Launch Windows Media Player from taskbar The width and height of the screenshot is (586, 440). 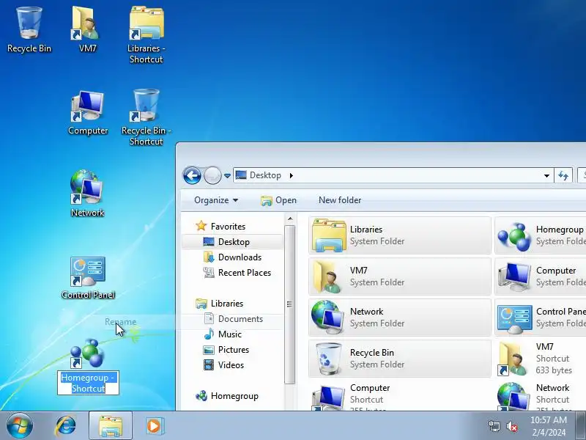coord(154,426)
